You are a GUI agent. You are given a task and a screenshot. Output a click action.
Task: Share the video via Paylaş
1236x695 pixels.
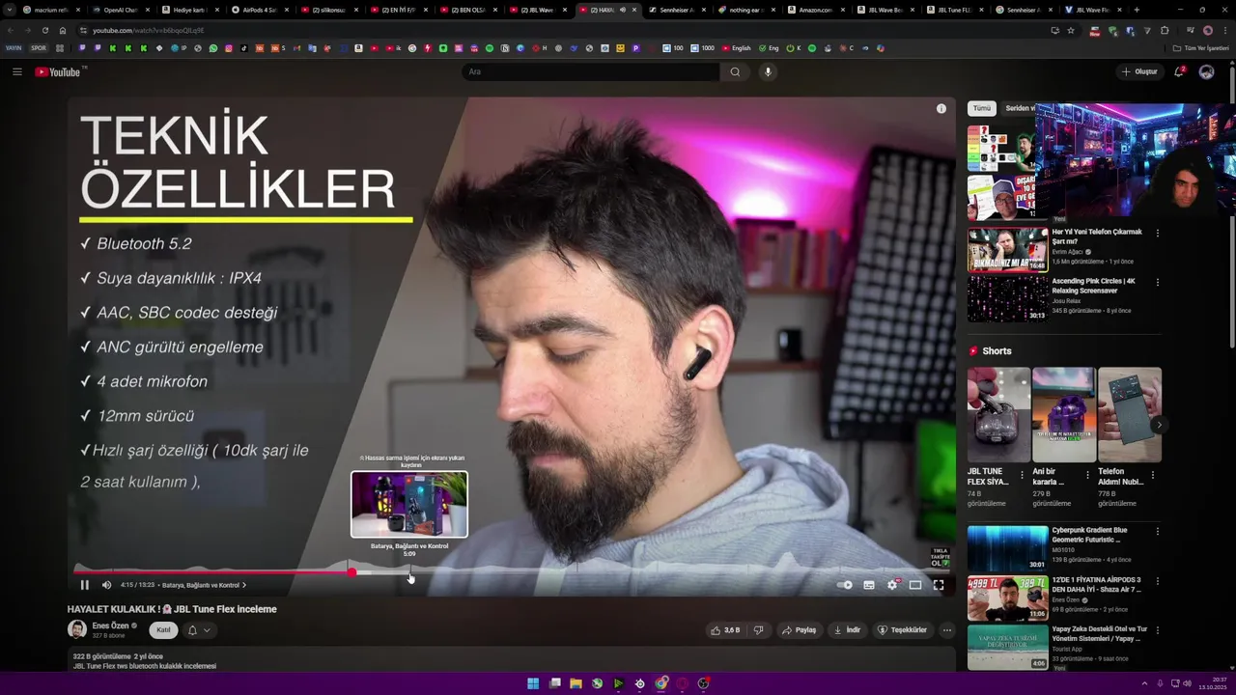[800, 630]
